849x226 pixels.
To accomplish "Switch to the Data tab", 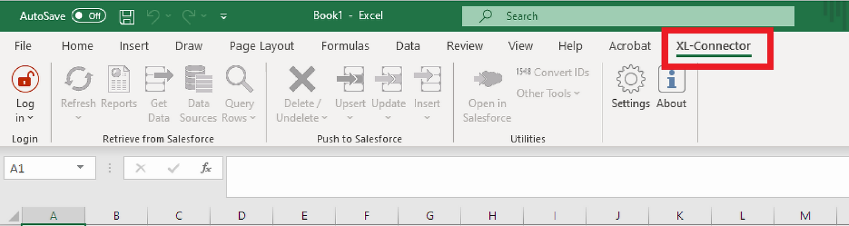I will point(408,46).
